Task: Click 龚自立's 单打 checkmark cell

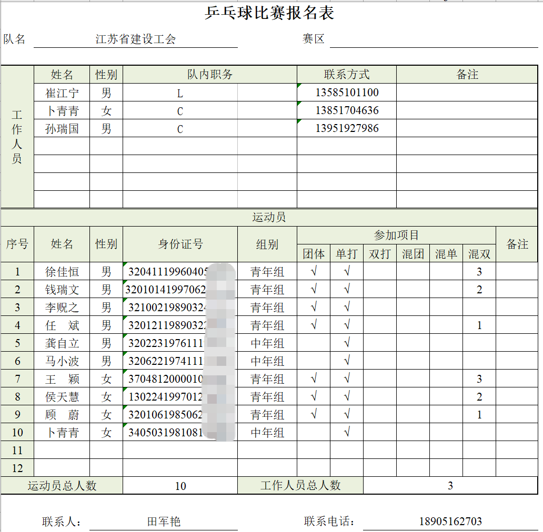Action: pos(347,343)
